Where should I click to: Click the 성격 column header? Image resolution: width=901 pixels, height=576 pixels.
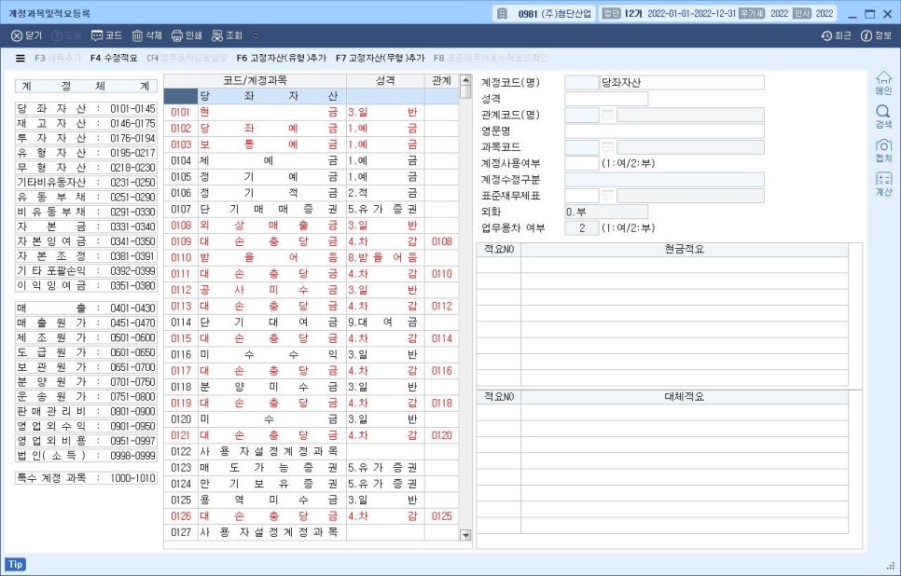tap(385, 80)
